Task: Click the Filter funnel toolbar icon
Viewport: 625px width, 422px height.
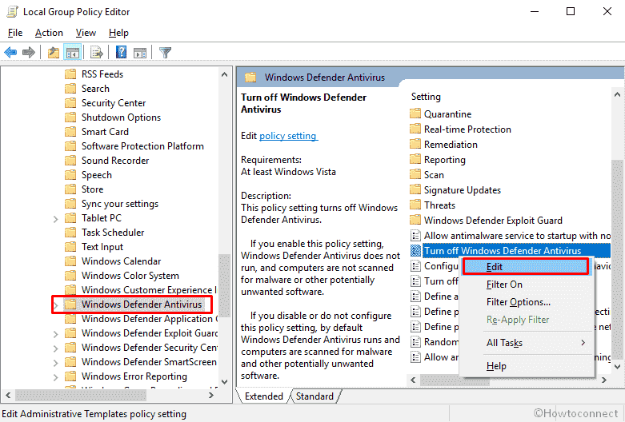Action: coord(165,52)
